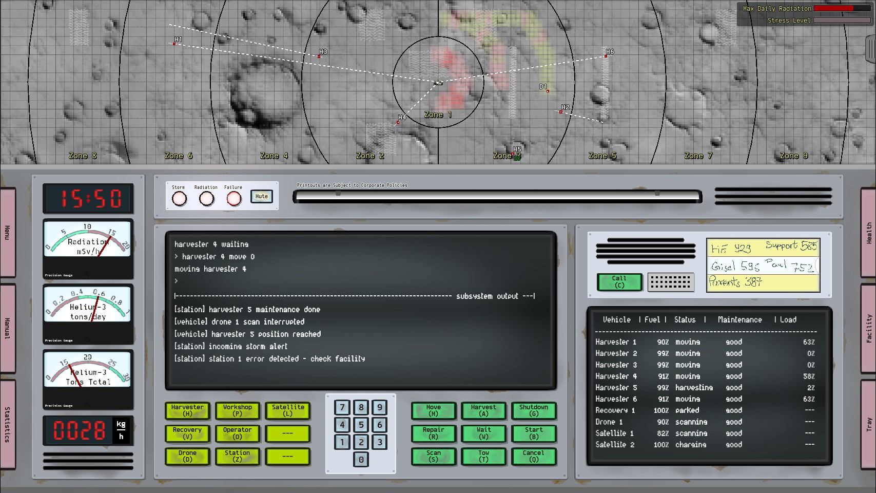Click the Helium-3 tons/day gauge
Image resolution: width=876 pixels, height=493 pixels.
88,314
